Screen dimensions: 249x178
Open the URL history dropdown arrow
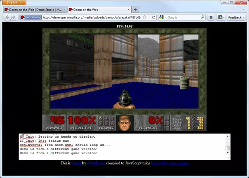point(149,17)
